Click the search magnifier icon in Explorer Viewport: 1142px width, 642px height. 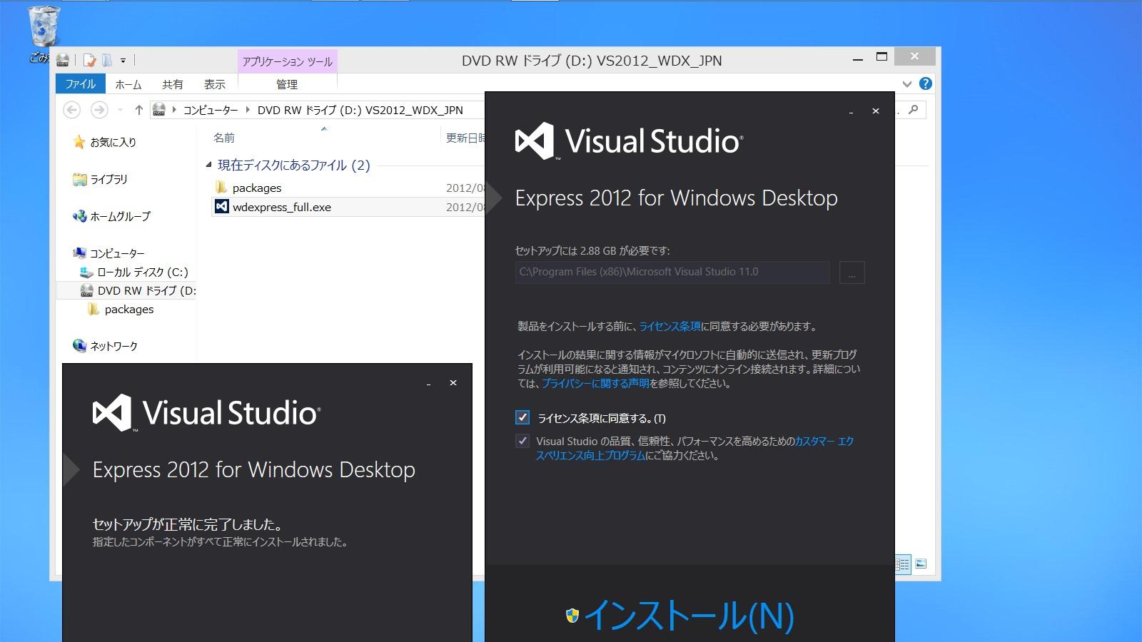pyautogui.click(x=913, y=110)
